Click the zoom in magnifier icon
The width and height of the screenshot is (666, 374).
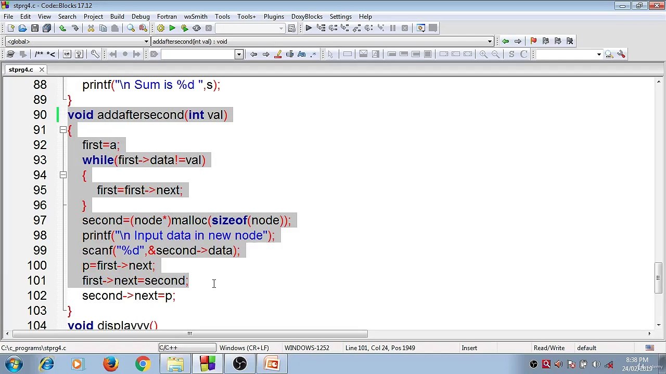coord(483,54)
